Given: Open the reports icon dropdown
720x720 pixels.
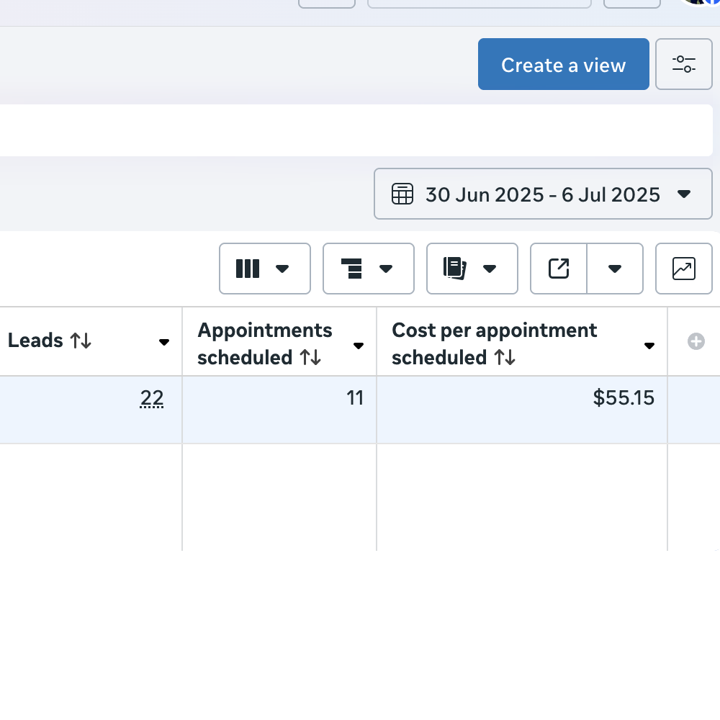Looking at the screenshot, I should (472, 269).
